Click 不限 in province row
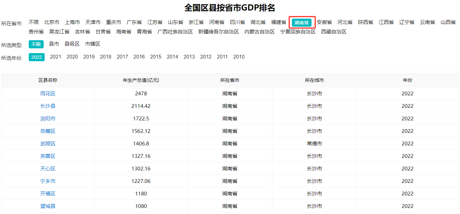Screen dimensions: 460x214 point(33,22)
